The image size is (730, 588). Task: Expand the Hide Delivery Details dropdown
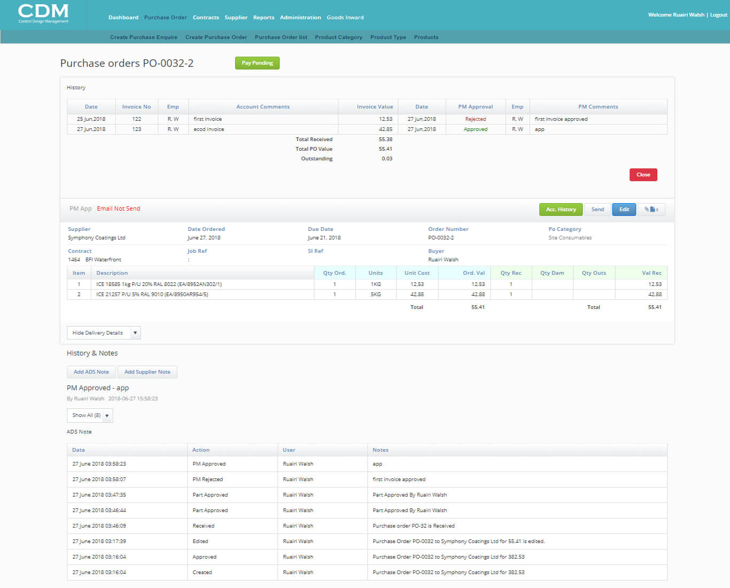pyautogui.click(x=135, y=333)
